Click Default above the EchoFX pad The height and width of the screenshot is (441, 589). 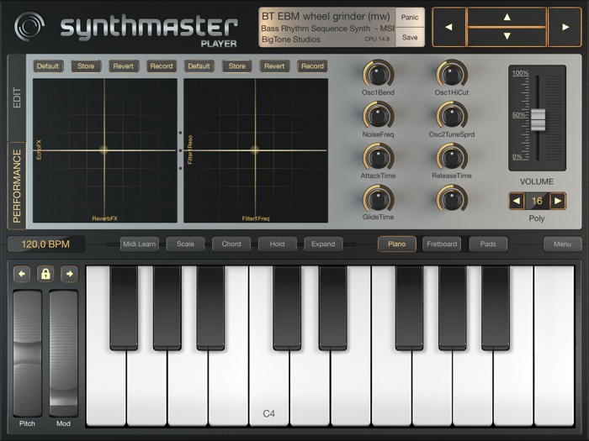(48, 66)
